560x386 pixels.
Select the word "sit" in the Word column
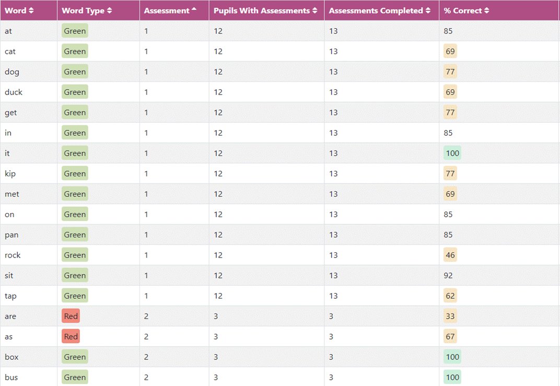tap(9, 276)
